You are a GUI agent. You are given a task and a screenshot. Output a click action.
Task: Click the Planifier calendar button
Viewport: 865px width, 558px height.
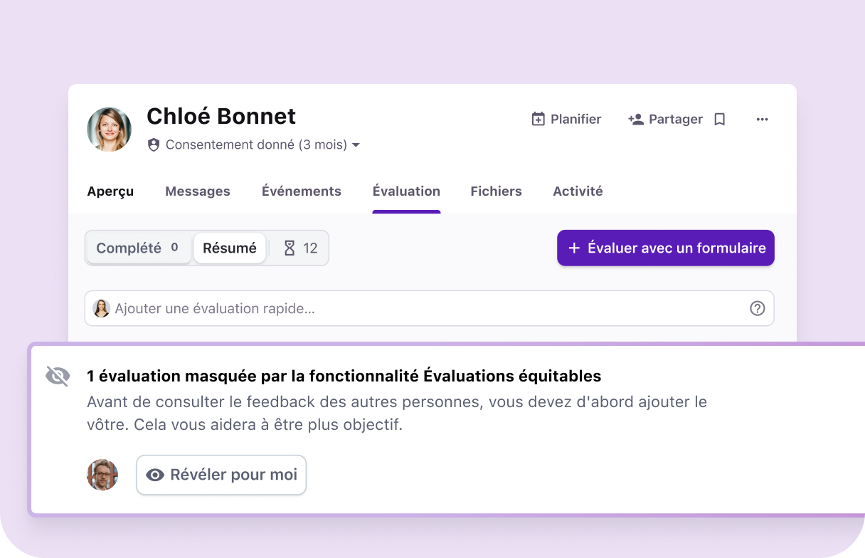coord(566,120)
